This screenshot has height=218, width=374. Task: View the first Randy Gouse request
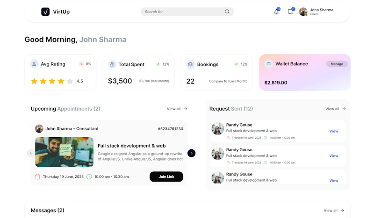[x=334, y=131]
